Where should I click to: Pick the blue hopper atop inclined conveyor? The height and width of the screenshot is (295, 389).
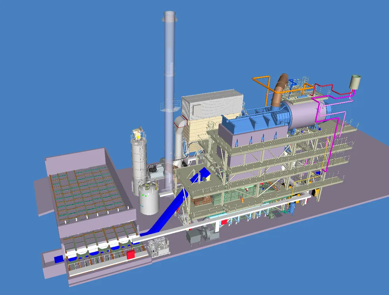tap(200, 176)
